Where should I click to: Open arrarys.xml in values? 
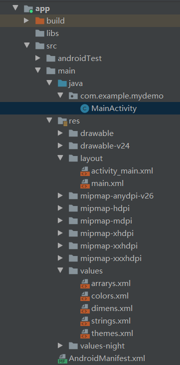coord(111,283)
